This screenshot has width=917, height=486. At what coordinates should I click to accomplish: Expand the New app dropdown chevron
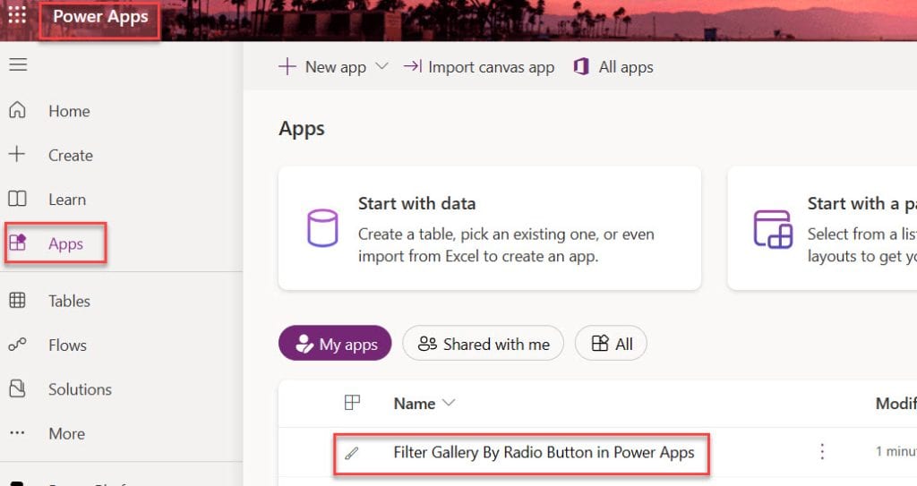[x=381, y=66]
